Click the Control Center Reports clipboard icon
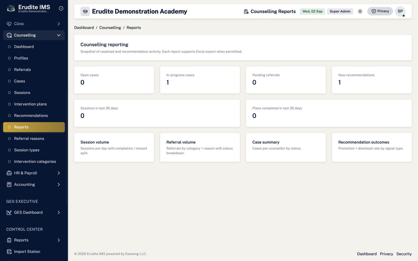Viewport: 418px width, 261px height. coord(9,240)
